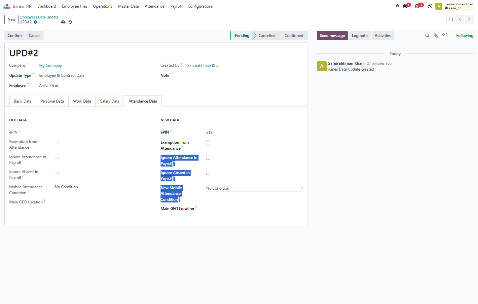Image resolution: width=478 pixels, height=304 pixels.
Task: Click the new Main GEO Location field
Action: pos(255,209)
